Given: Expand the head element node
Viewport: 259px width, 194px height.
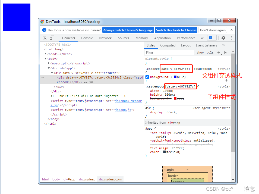Looking at the screenshot, I should tap(46, 54).
